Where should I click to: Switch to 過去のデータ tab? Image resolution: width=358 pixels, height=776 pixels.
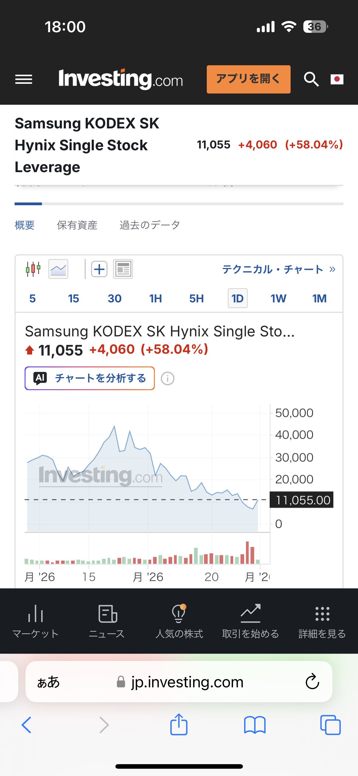pyautogui.click(x=150, y=225)
